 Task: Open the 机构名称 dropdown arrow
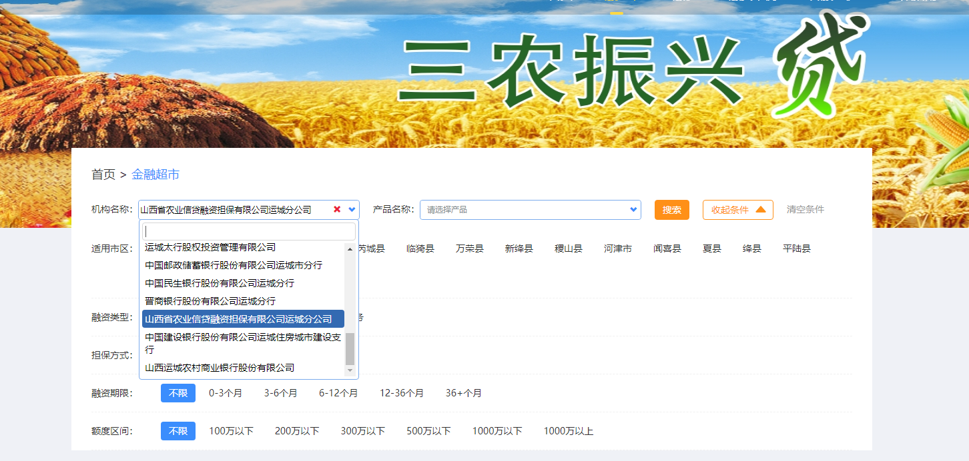pos(350,209)
